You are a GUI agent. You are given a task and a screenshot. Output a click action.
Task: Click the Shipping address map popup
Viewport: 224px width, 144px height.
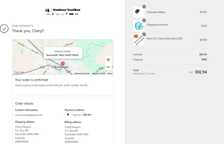(x=63, y=53)
